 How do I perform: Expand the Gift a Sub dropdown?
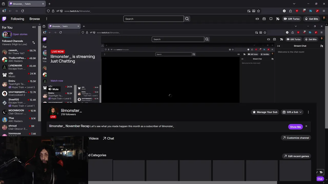coord(292,112)
